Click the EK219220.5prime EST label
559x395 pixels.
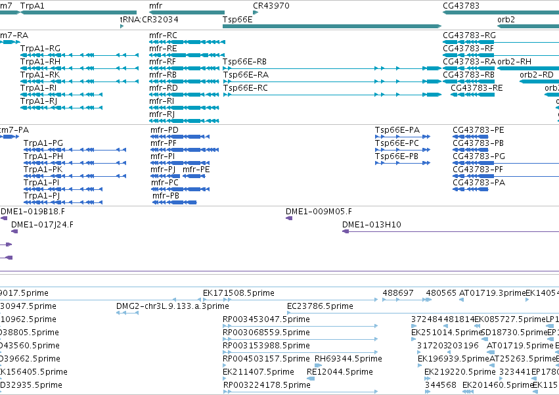pyautogui.click(x=460, y=372)
